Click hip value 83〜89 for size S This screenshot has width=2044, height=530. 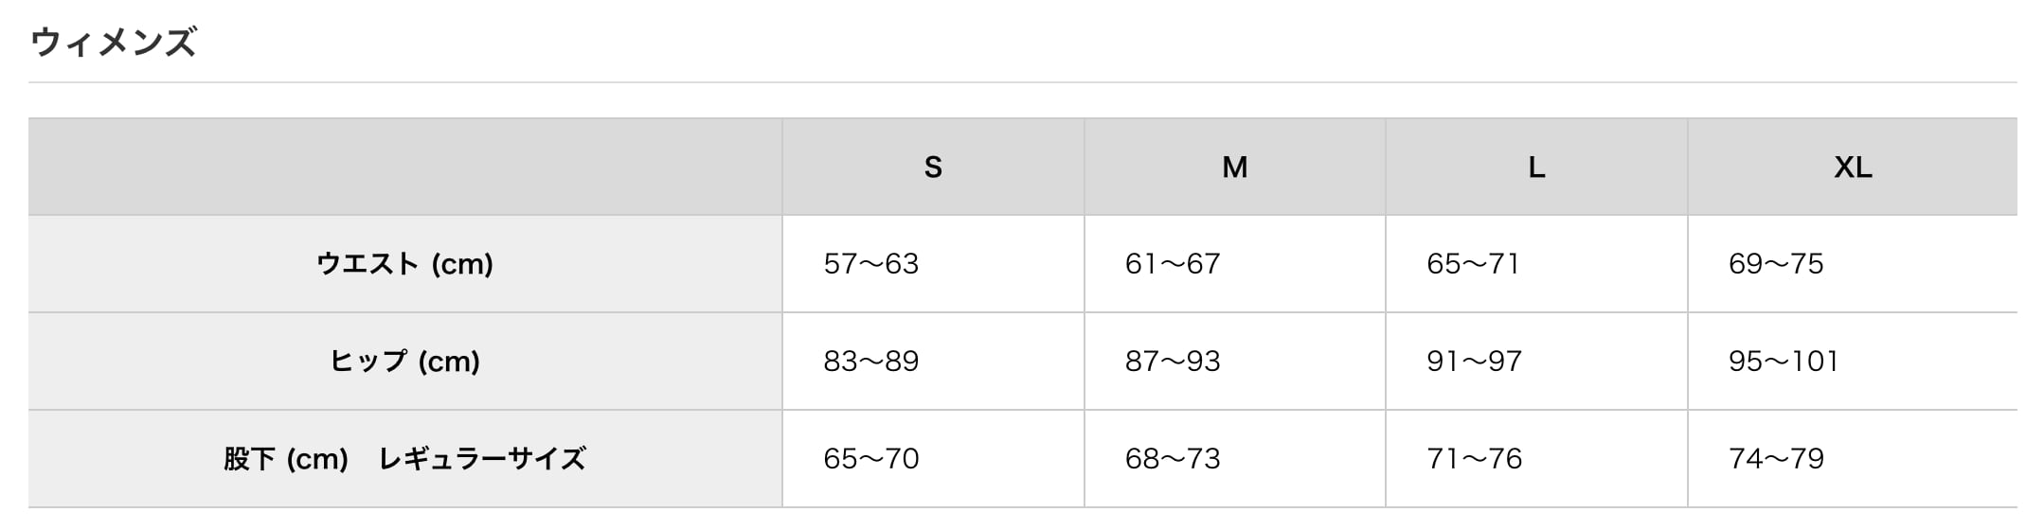[x=871, y=362]
